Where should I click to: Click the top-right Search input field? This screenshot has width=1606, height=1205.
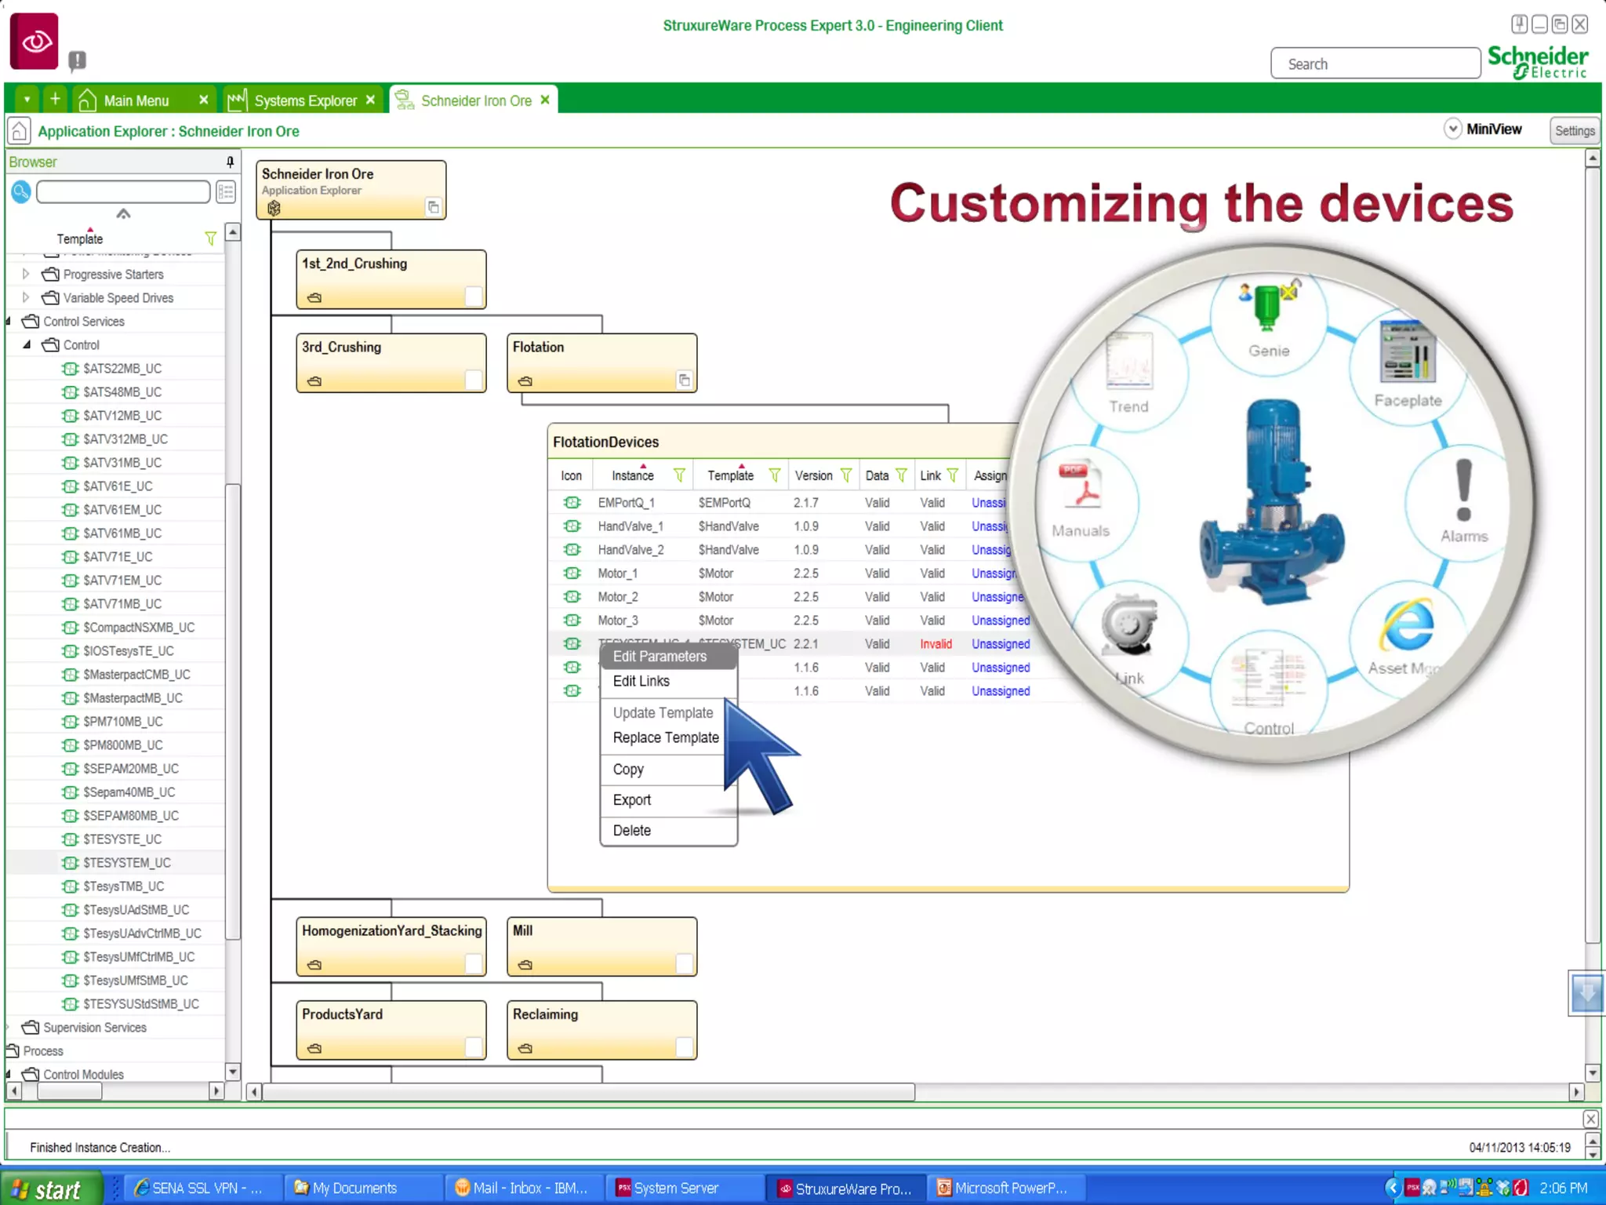pyautogui.click(x=1375, y=64)
